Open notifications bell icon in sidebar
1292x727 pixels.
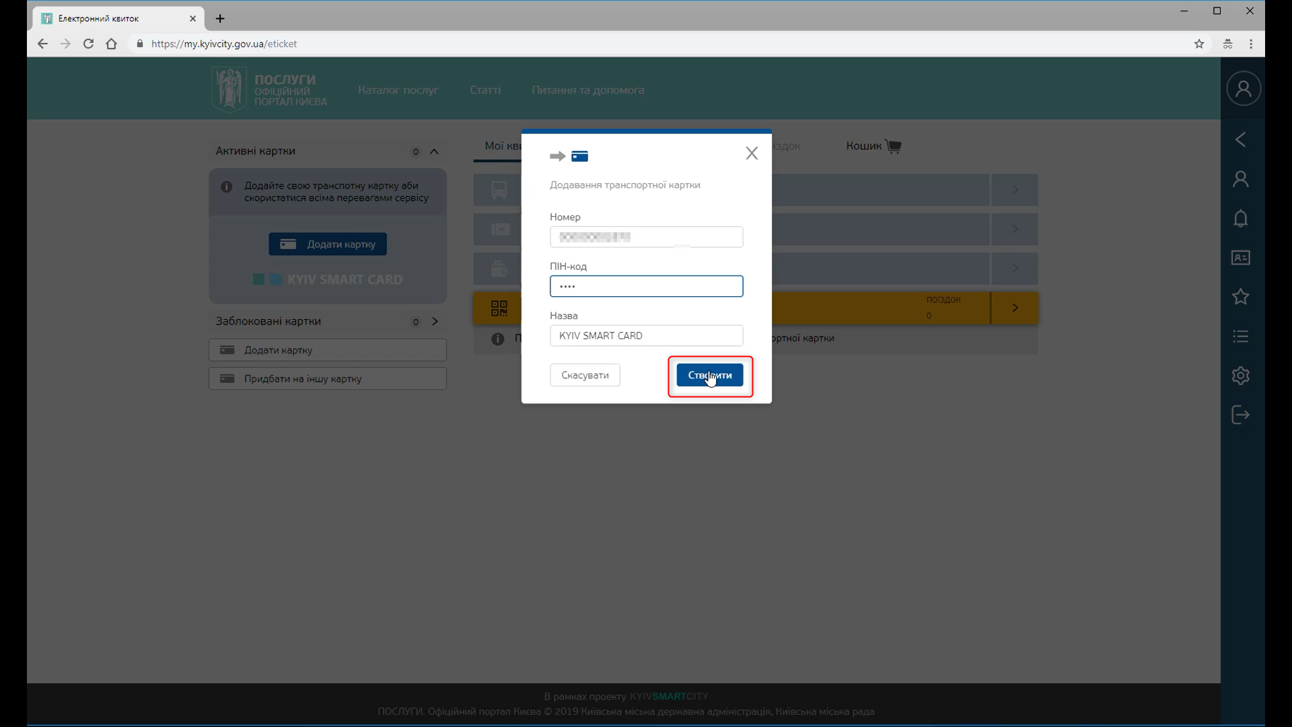1240,218
